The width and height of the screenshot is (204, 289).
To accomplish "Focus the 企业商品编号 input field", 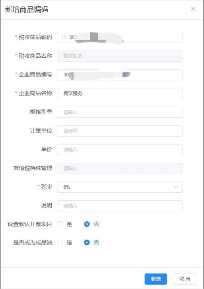I will coord(120,75).
